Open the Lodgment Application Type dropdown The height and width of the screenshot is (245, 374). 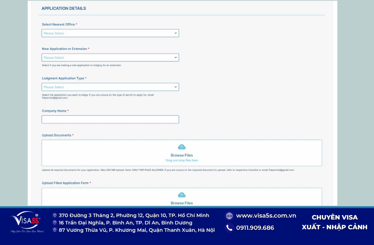pos(110,87)
